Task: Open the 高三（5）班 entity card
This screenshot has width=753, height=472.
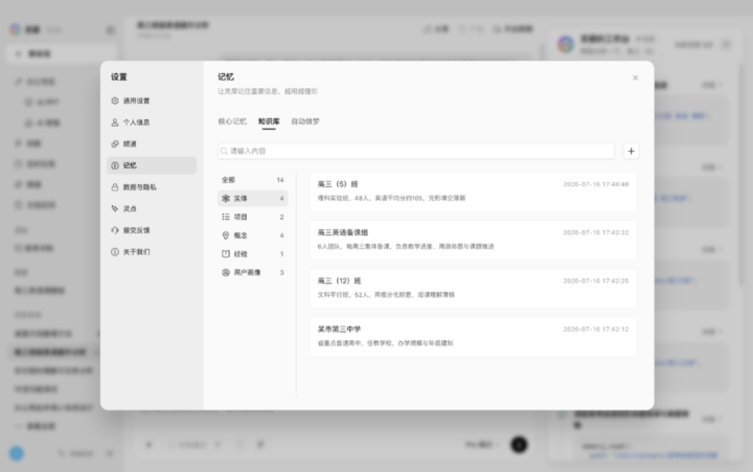Action: [473, 192]
